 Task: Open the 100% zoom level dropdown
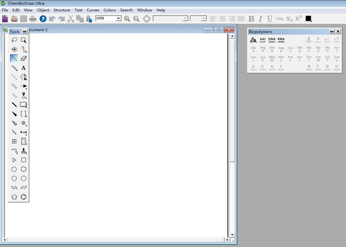(119, 19)
